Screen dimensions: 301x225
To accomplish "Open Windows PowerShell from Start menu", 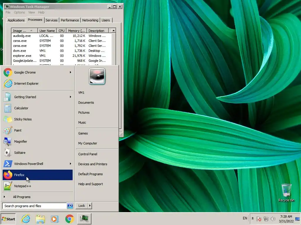I will 38,164.
